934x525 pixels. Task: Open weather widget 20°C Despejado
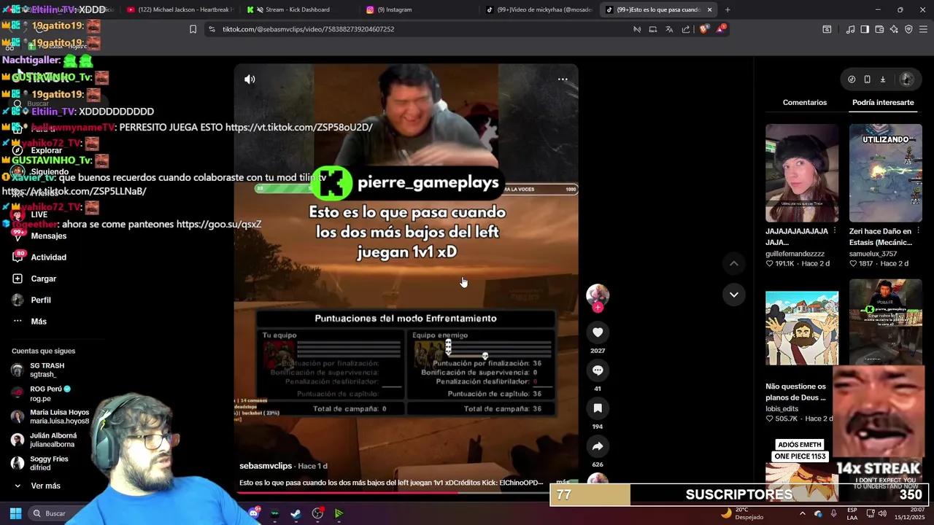tap(742, 513)
